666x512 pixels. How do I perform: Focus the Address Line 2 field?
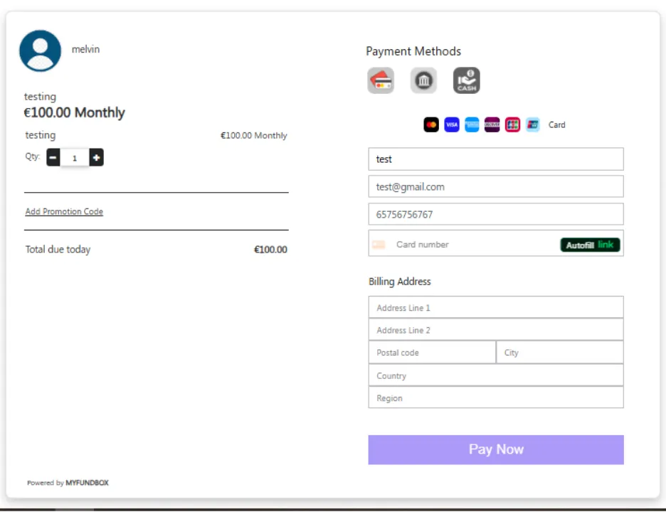coord(496,330)
